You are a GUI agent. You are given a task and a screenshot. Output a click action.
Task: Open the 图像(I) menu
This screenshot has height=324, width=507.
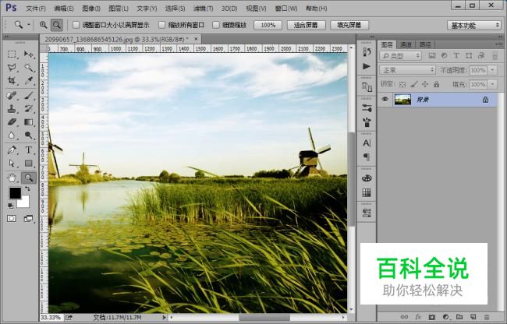[x=90, y=9]
